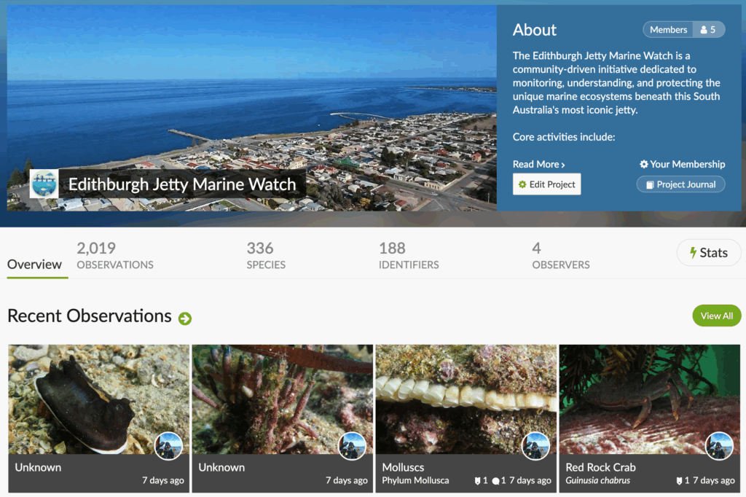Show the Identifiers tab
746x497 pixels.
pyautogui.click(x=408, y=256)
